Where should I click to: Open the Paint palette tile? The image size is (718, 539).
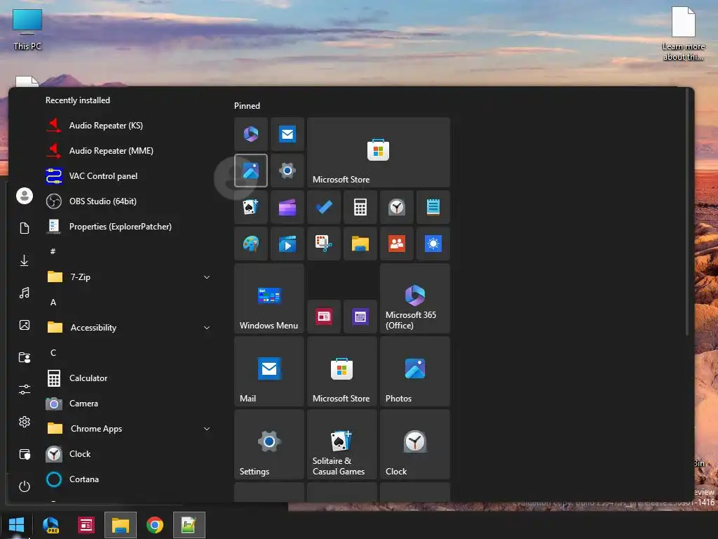pos(251,244)
